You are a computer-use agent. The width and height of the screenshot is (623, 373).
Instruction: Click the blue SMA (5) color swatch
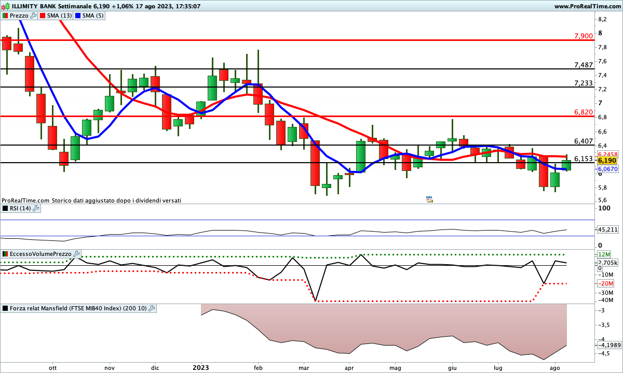[x=78, y=16]
